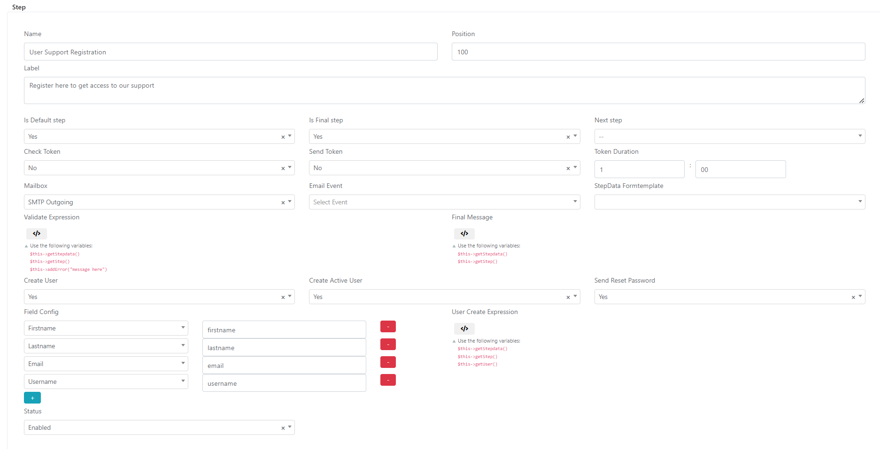Screen dimensions: 880x449
Task: Open the Email Event Select Event dropdown
Action: pyautogui.click(x=444, y=202)
